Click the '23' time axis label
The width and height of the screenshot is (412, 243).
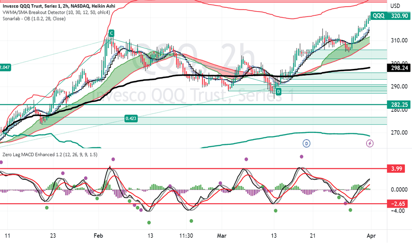click(53, 235)
